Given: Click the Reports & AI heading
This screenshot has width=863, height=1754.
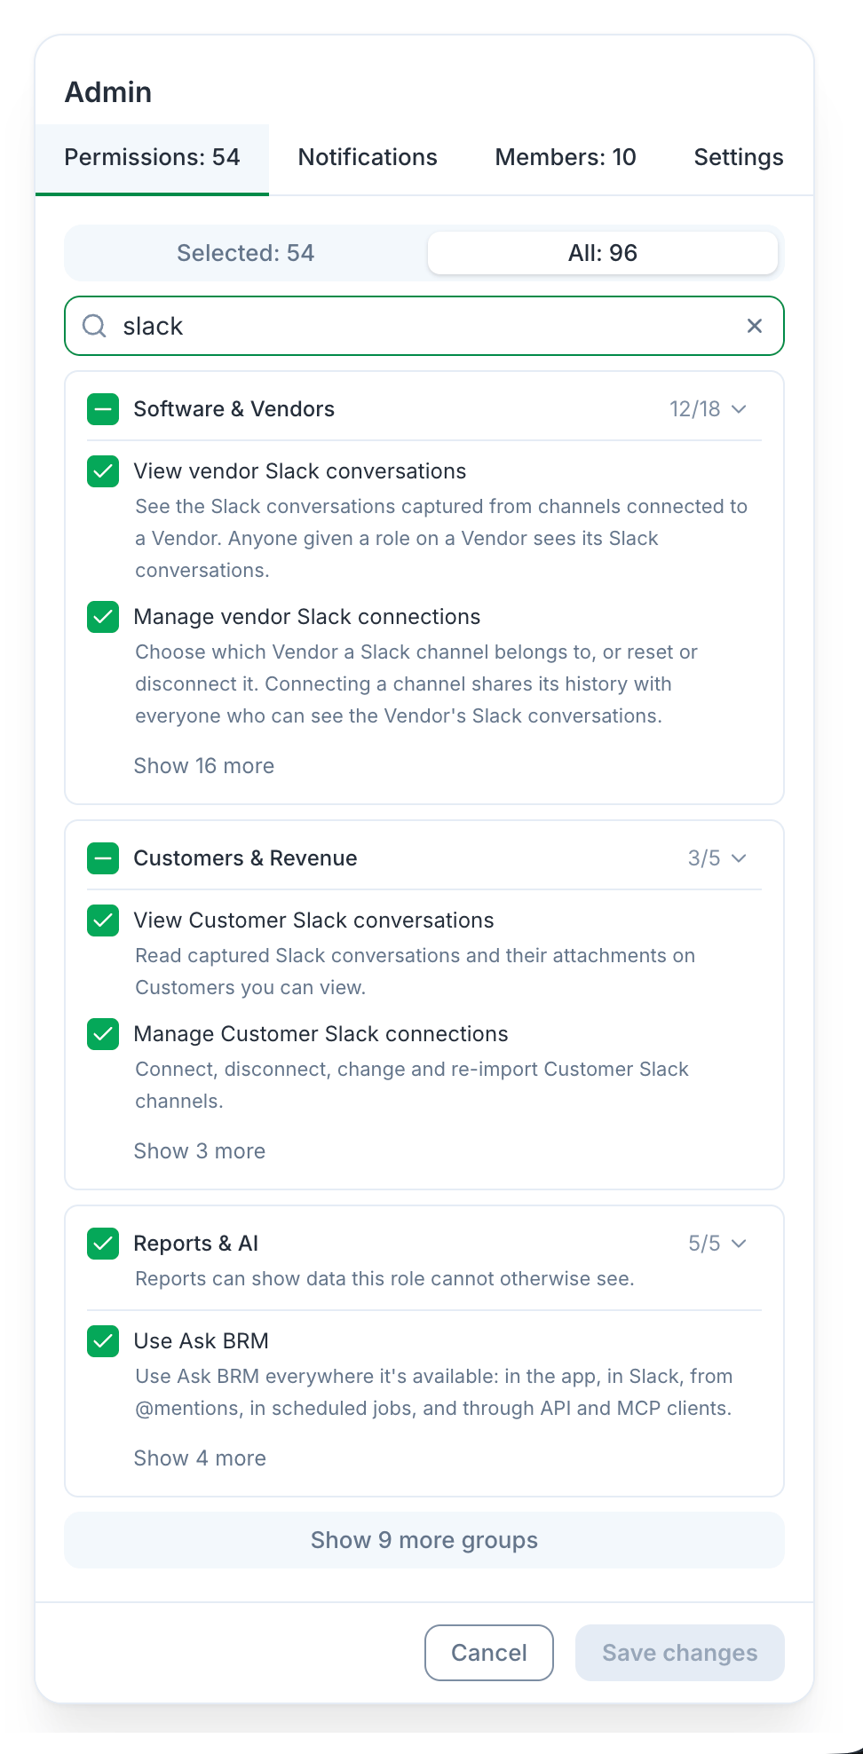Looking at the screenshot, I should (x=196, y=1244).
